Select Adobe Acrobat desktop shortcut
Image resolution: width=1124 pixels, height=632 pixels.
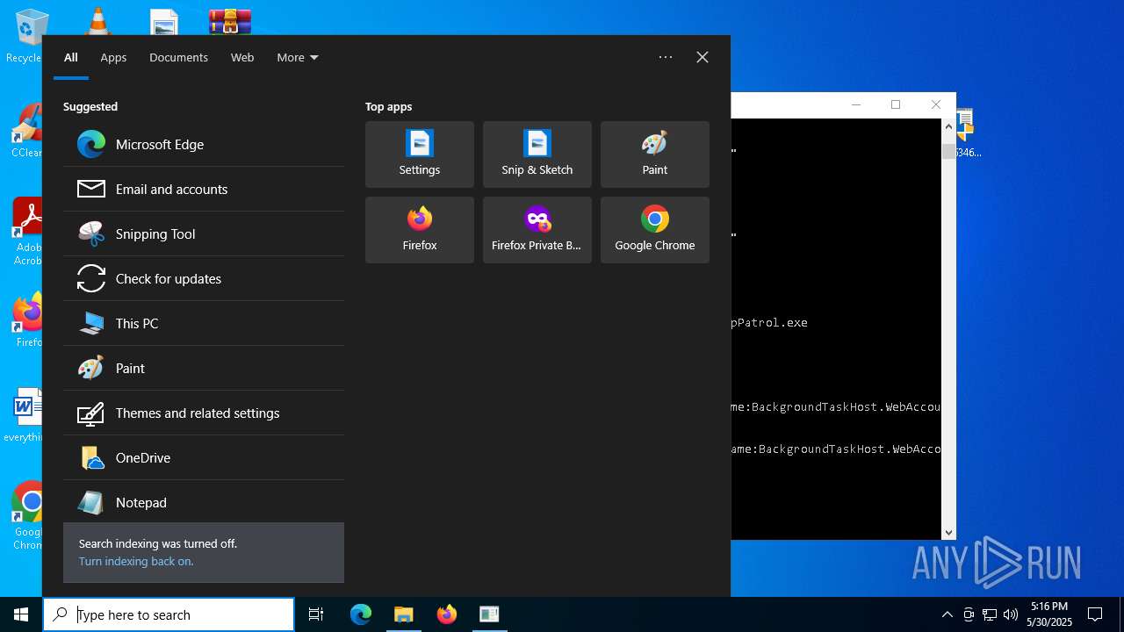pos(26,232)
